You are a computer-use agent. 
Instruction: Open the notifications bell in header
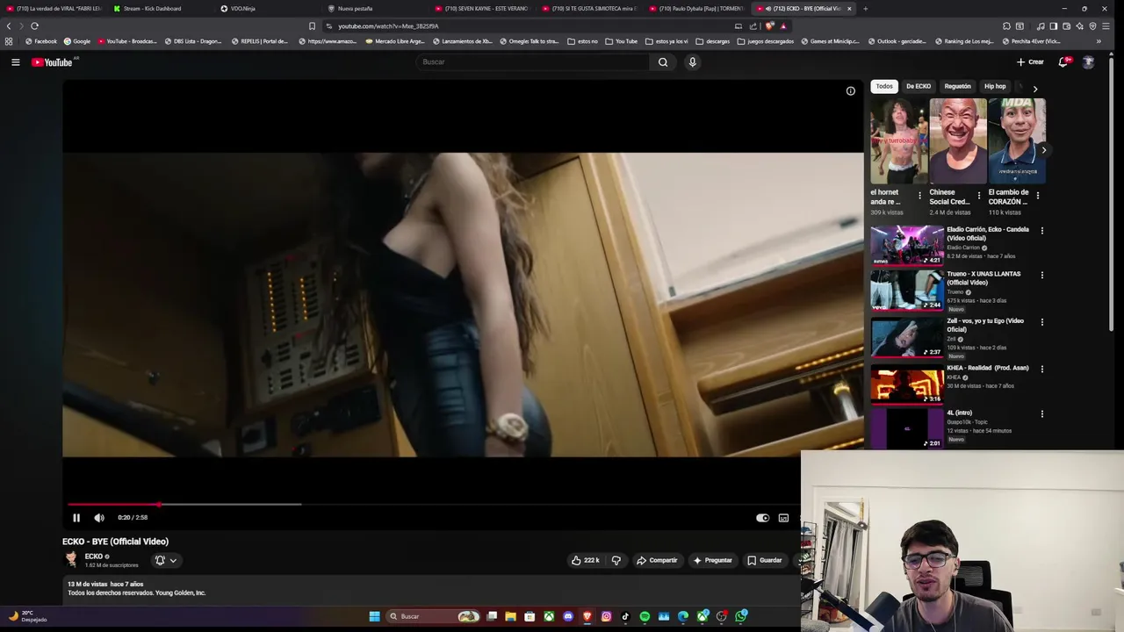[x=1063, y=62]
